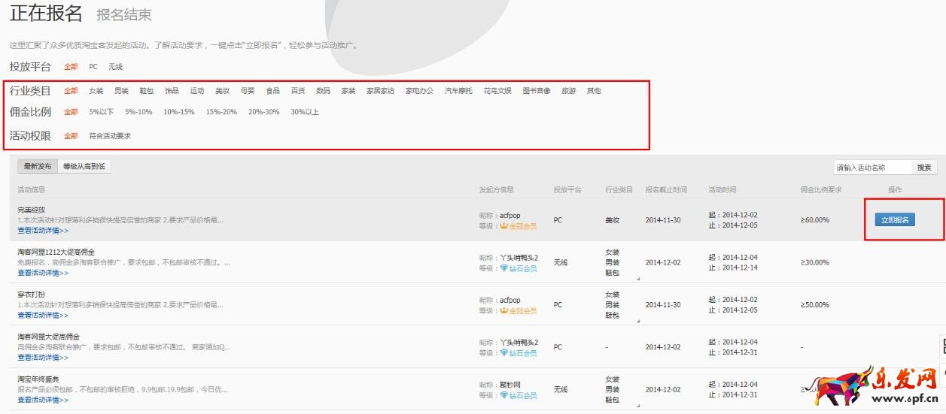
Task: Click the gold crown icon beside acfpop in the 完美绽放 row
Action: pyautogui.click(x=504, y=225)
